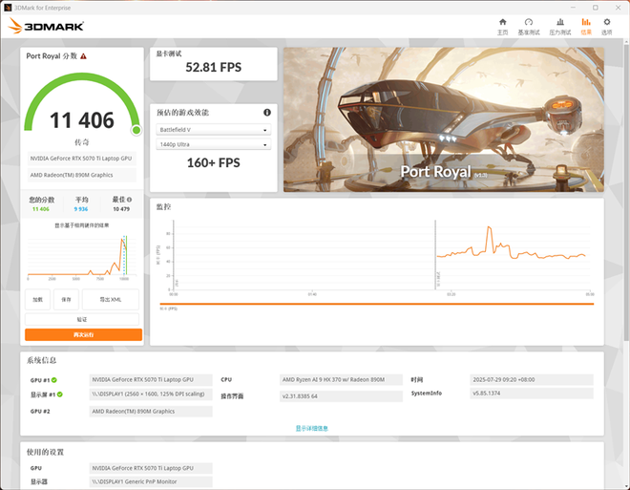Click the info icon beside 最佳 score
The height and width of the screenshot is (490, 630).
(129, 200)
